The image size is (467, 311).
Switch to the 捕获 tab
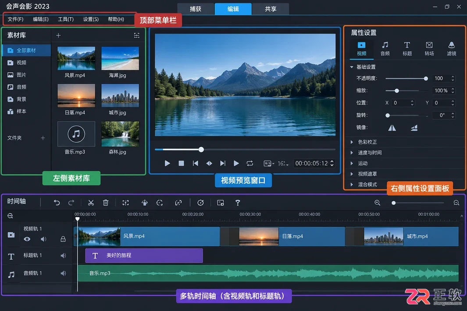tap(196, 9)
